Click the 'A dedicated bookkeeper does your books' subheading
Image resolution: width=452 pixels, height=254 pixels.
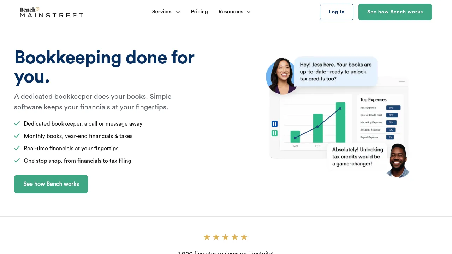93,102
